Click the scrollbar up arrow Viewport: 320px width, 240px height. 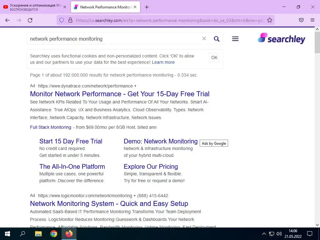(317, 29)
